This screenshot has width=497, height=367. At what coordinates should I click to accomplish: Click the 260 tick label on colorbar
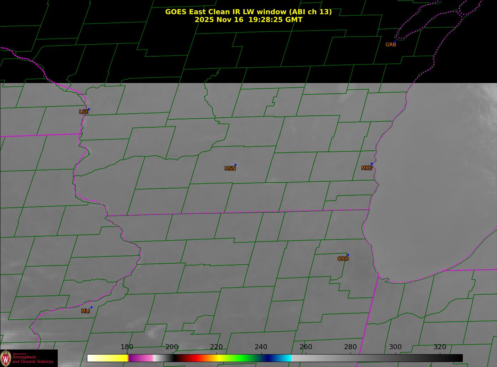pyautogui.click(x=306, y=347)
